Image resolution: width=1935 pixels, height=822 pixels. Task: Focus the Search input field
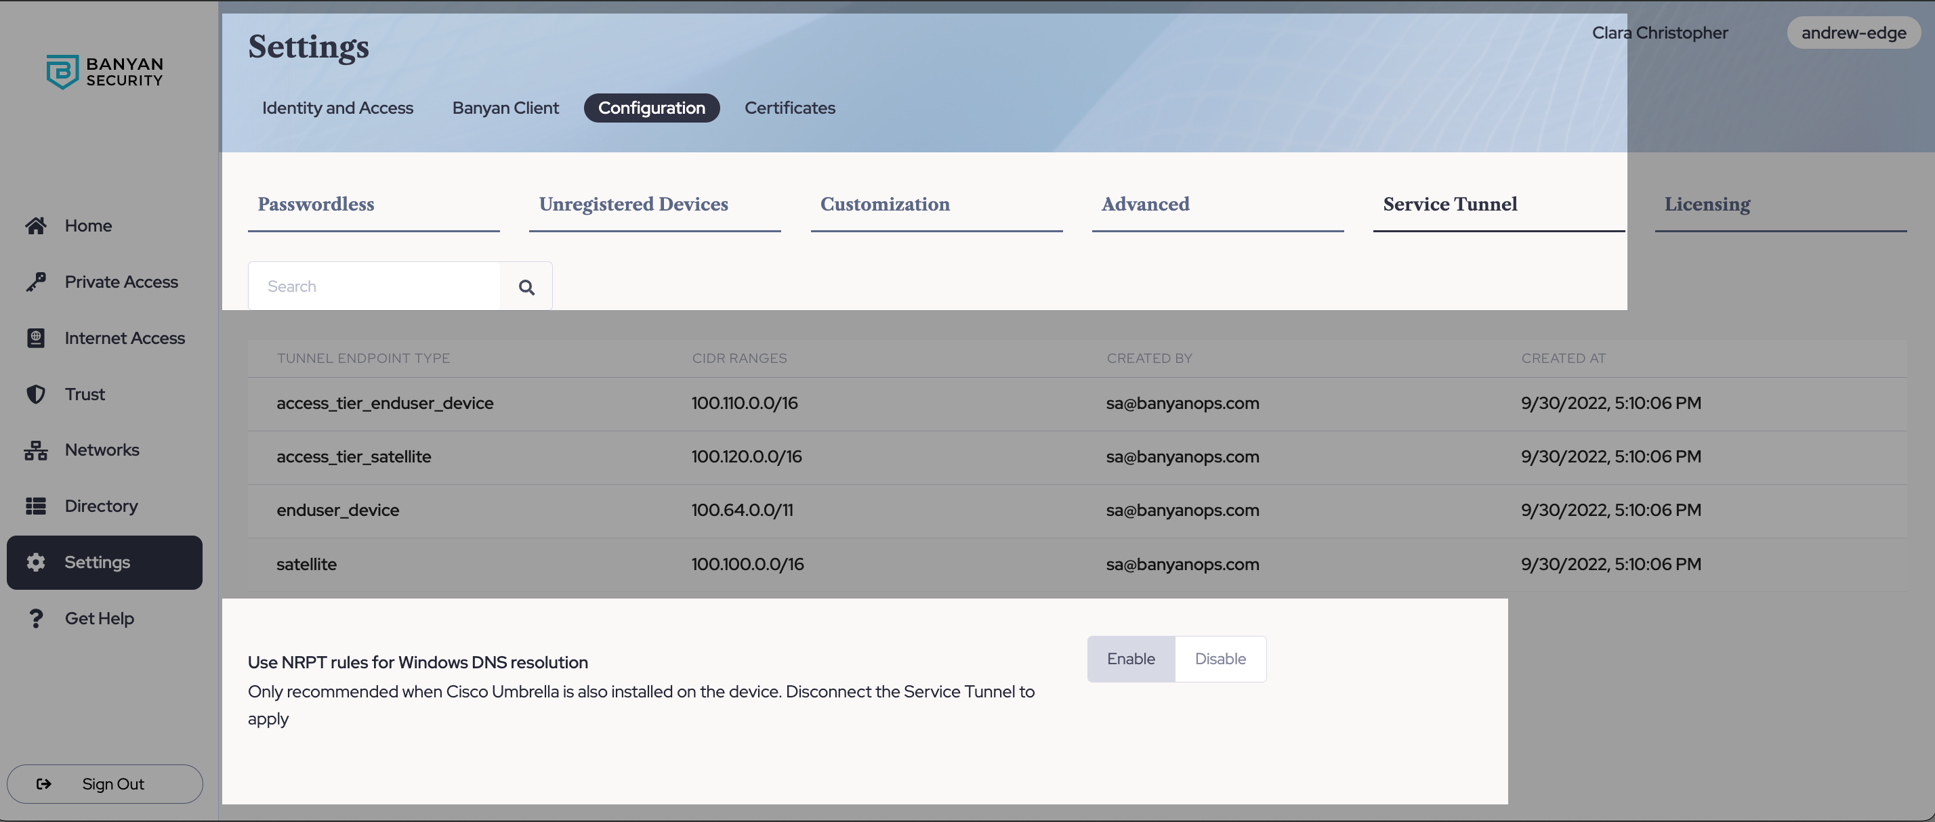pos(374,286)
